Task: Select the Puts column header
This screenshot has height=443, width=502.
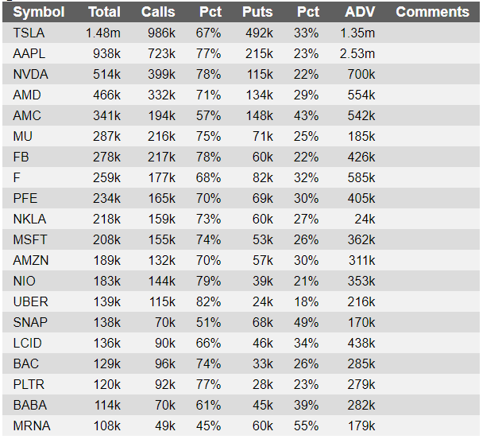Action: tap(257, 12)
